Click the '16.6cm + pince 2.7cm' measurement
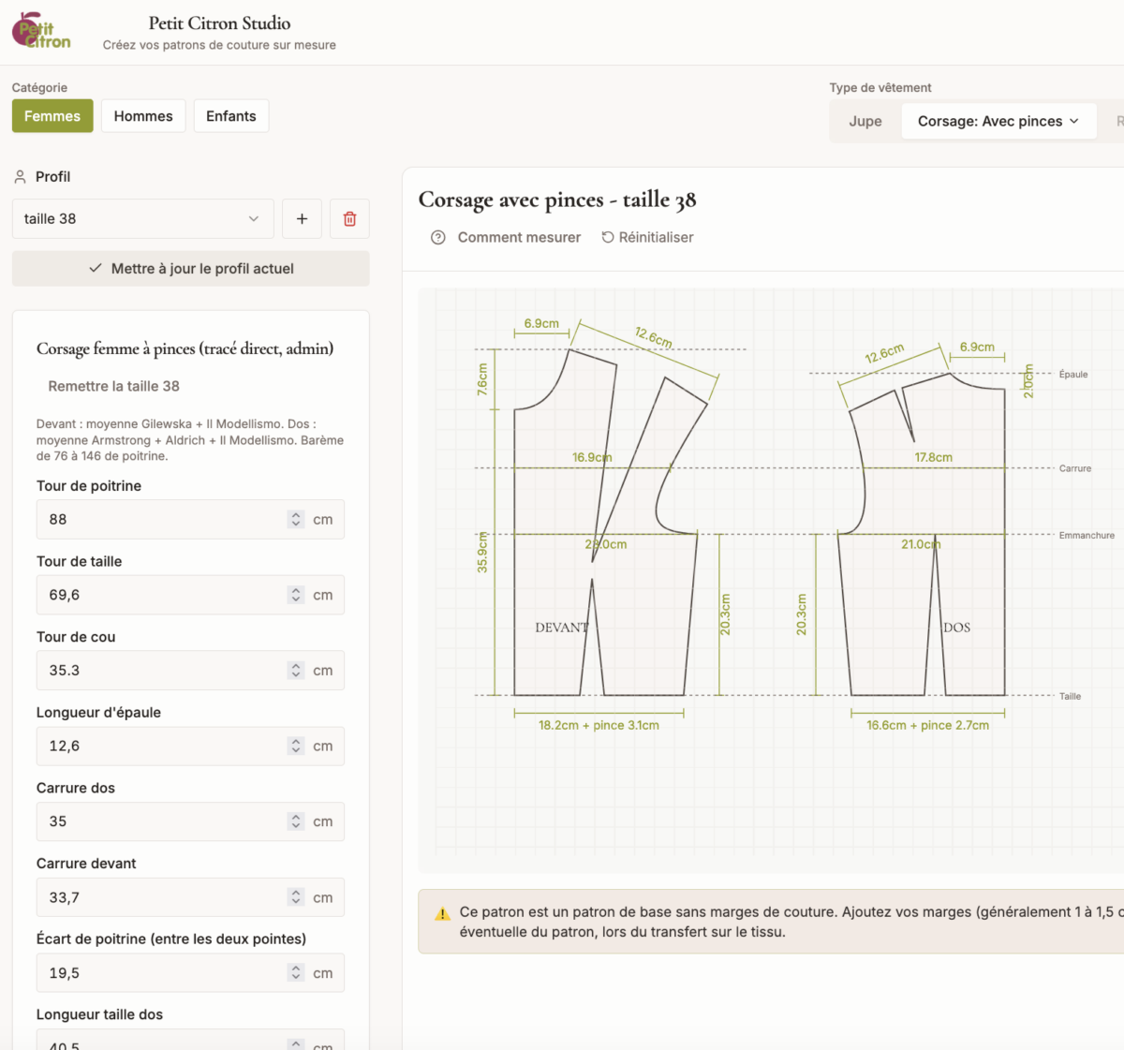The height and width of the screenshot is (1050, 1124). pyautogui.click(x=927, y=725)
